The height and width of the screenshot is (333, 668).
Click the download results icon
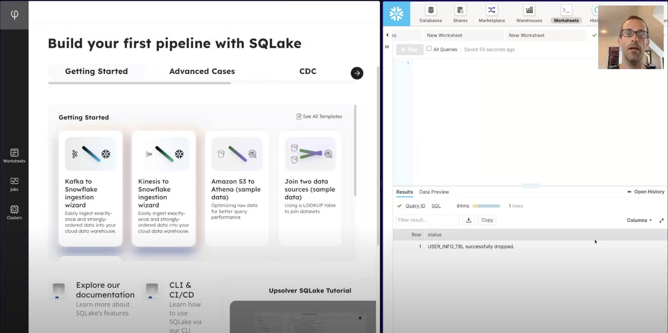pos(468,220)
